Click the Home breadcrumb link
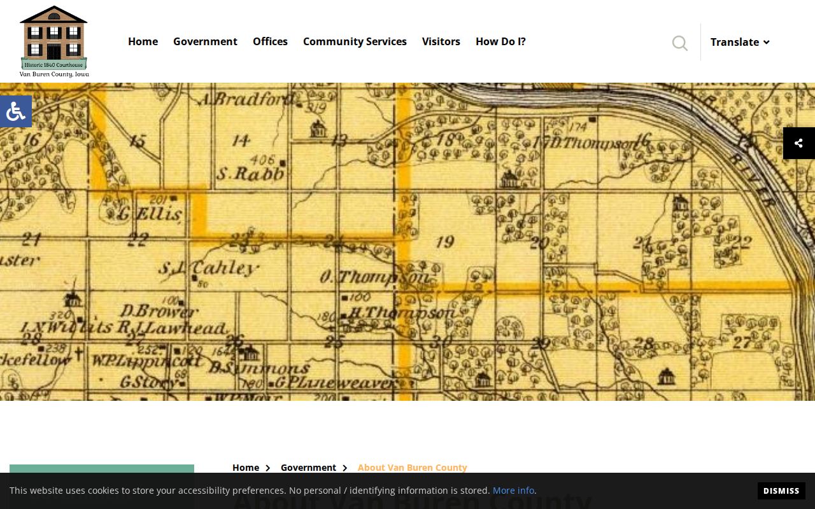The width and height of the screenshot is (815, 509). 246,468
